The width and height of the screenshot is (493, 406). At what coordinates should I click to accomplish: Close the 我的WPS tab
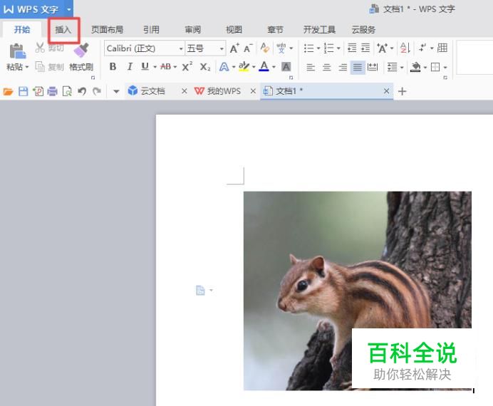(253, 91)
